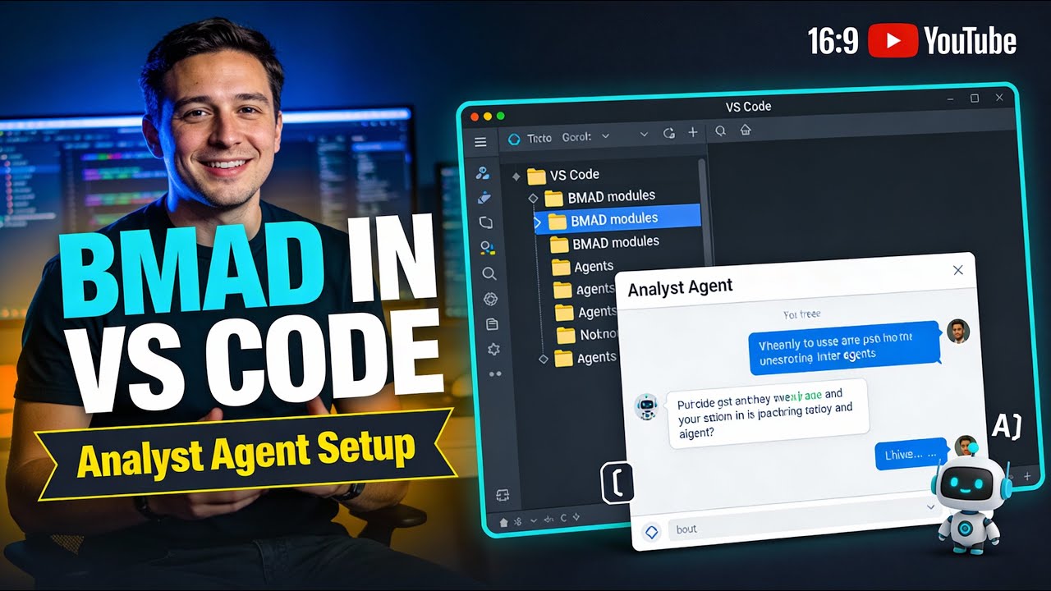
Task: Open the chat square icon in activity bar
Action: (x=485, y=222)
